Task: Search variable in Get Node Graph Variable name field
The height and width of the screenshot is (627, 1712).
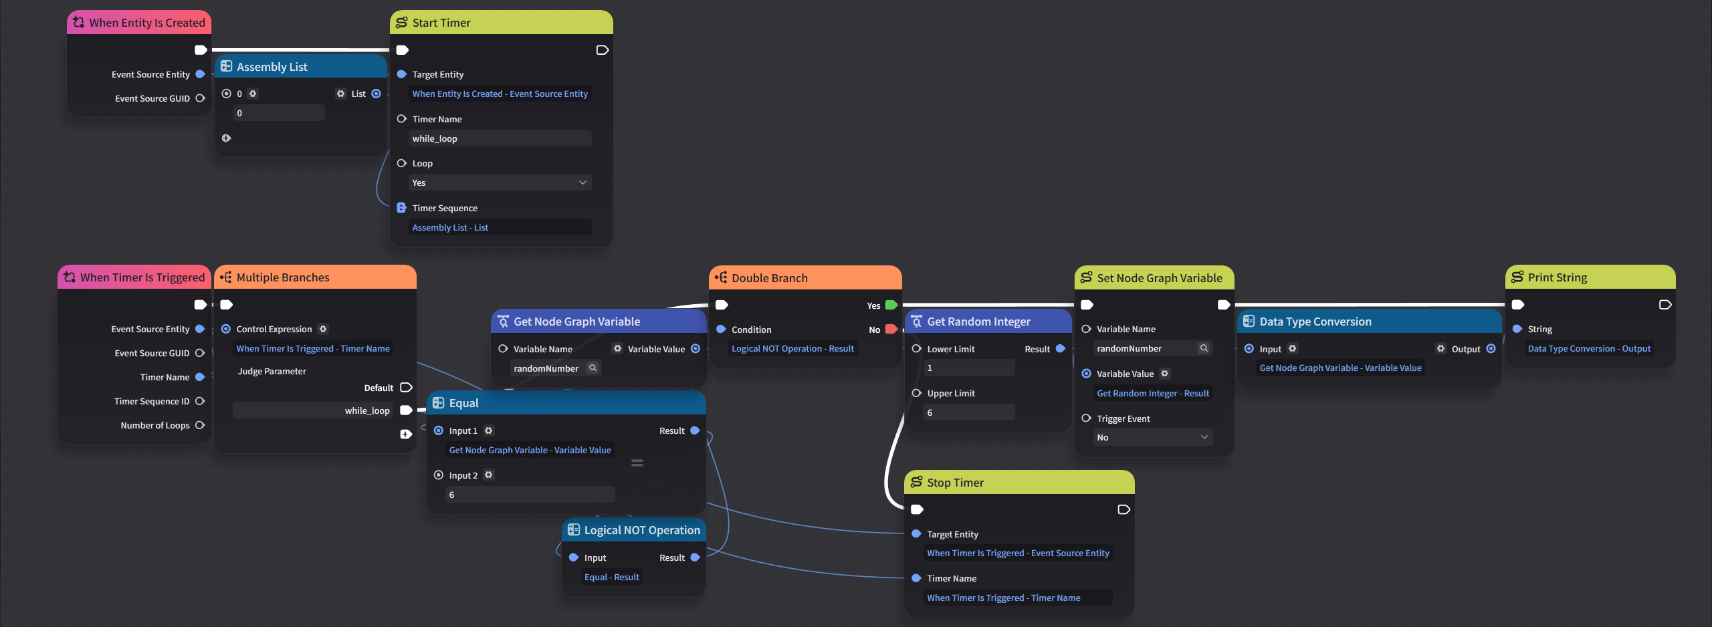Action: point(593,368)
